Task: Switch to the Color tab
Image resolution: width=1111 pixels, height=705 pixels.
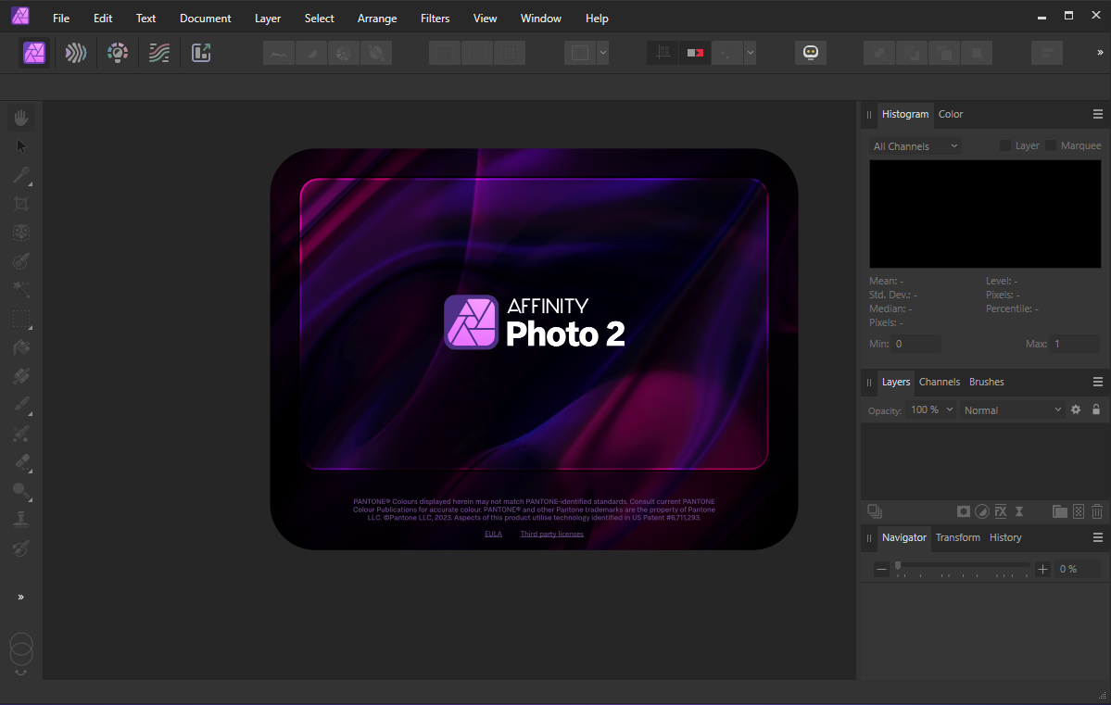Action: [951, 114]
